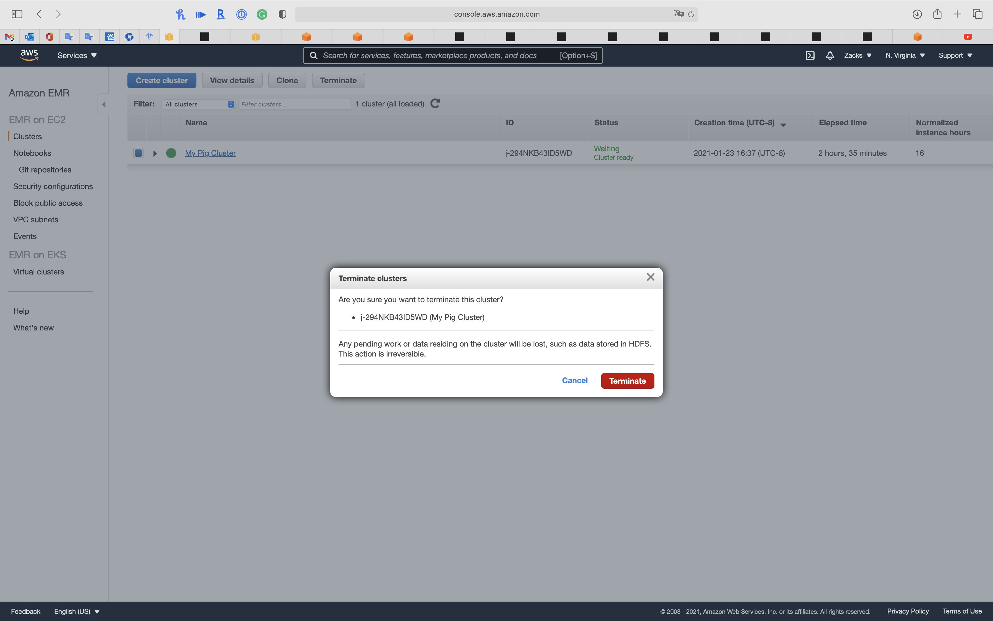Click the AWS logo home icon
Viewport: 993px width, 621px height.
pos(29,55)
